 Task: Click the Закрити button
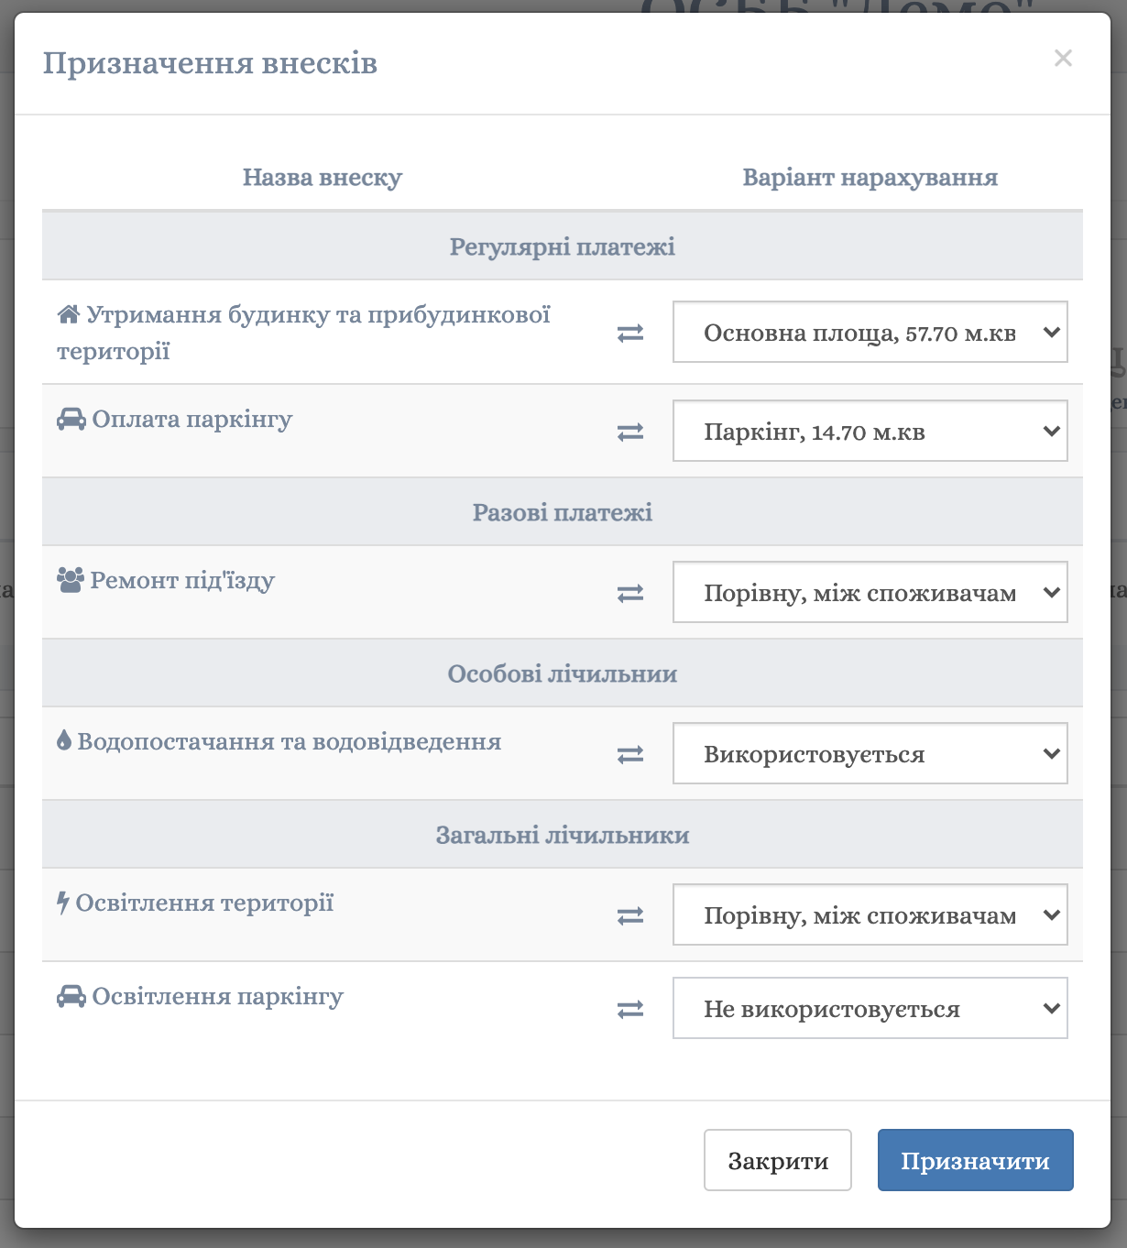[x=778, y=1160]
